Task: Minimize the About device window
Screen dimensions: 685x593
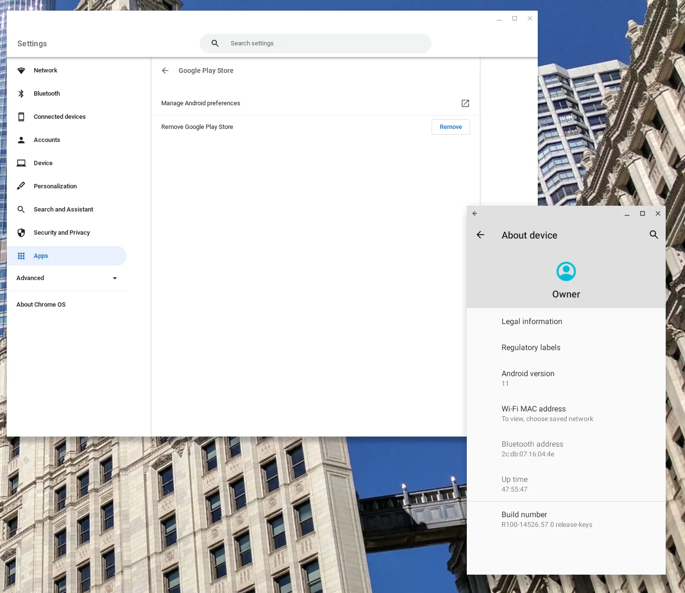Action: point(627,213)
